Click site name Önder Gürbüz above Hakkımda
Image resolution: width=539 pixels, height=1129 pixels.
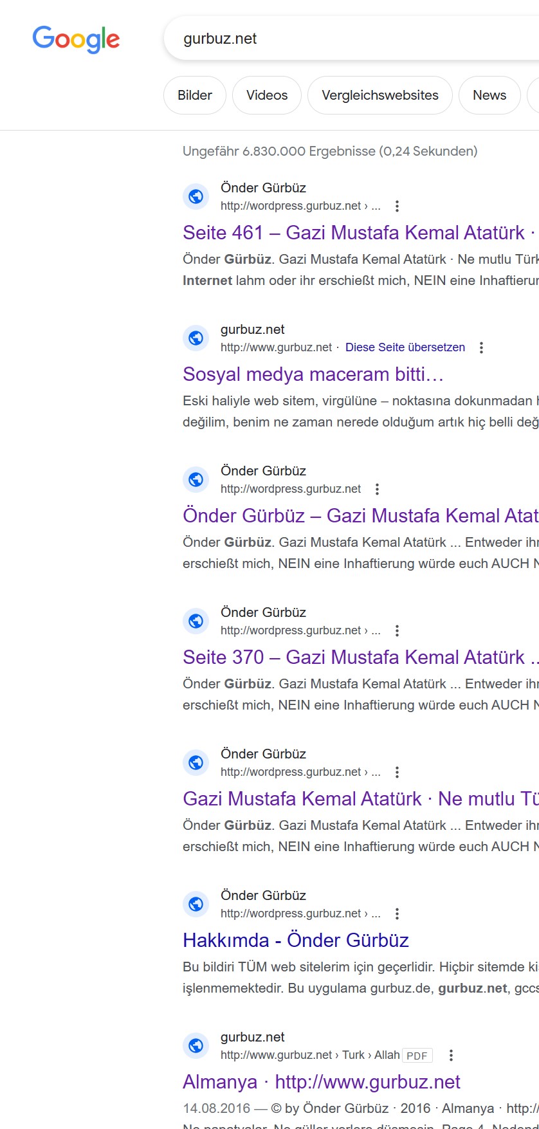263,895
